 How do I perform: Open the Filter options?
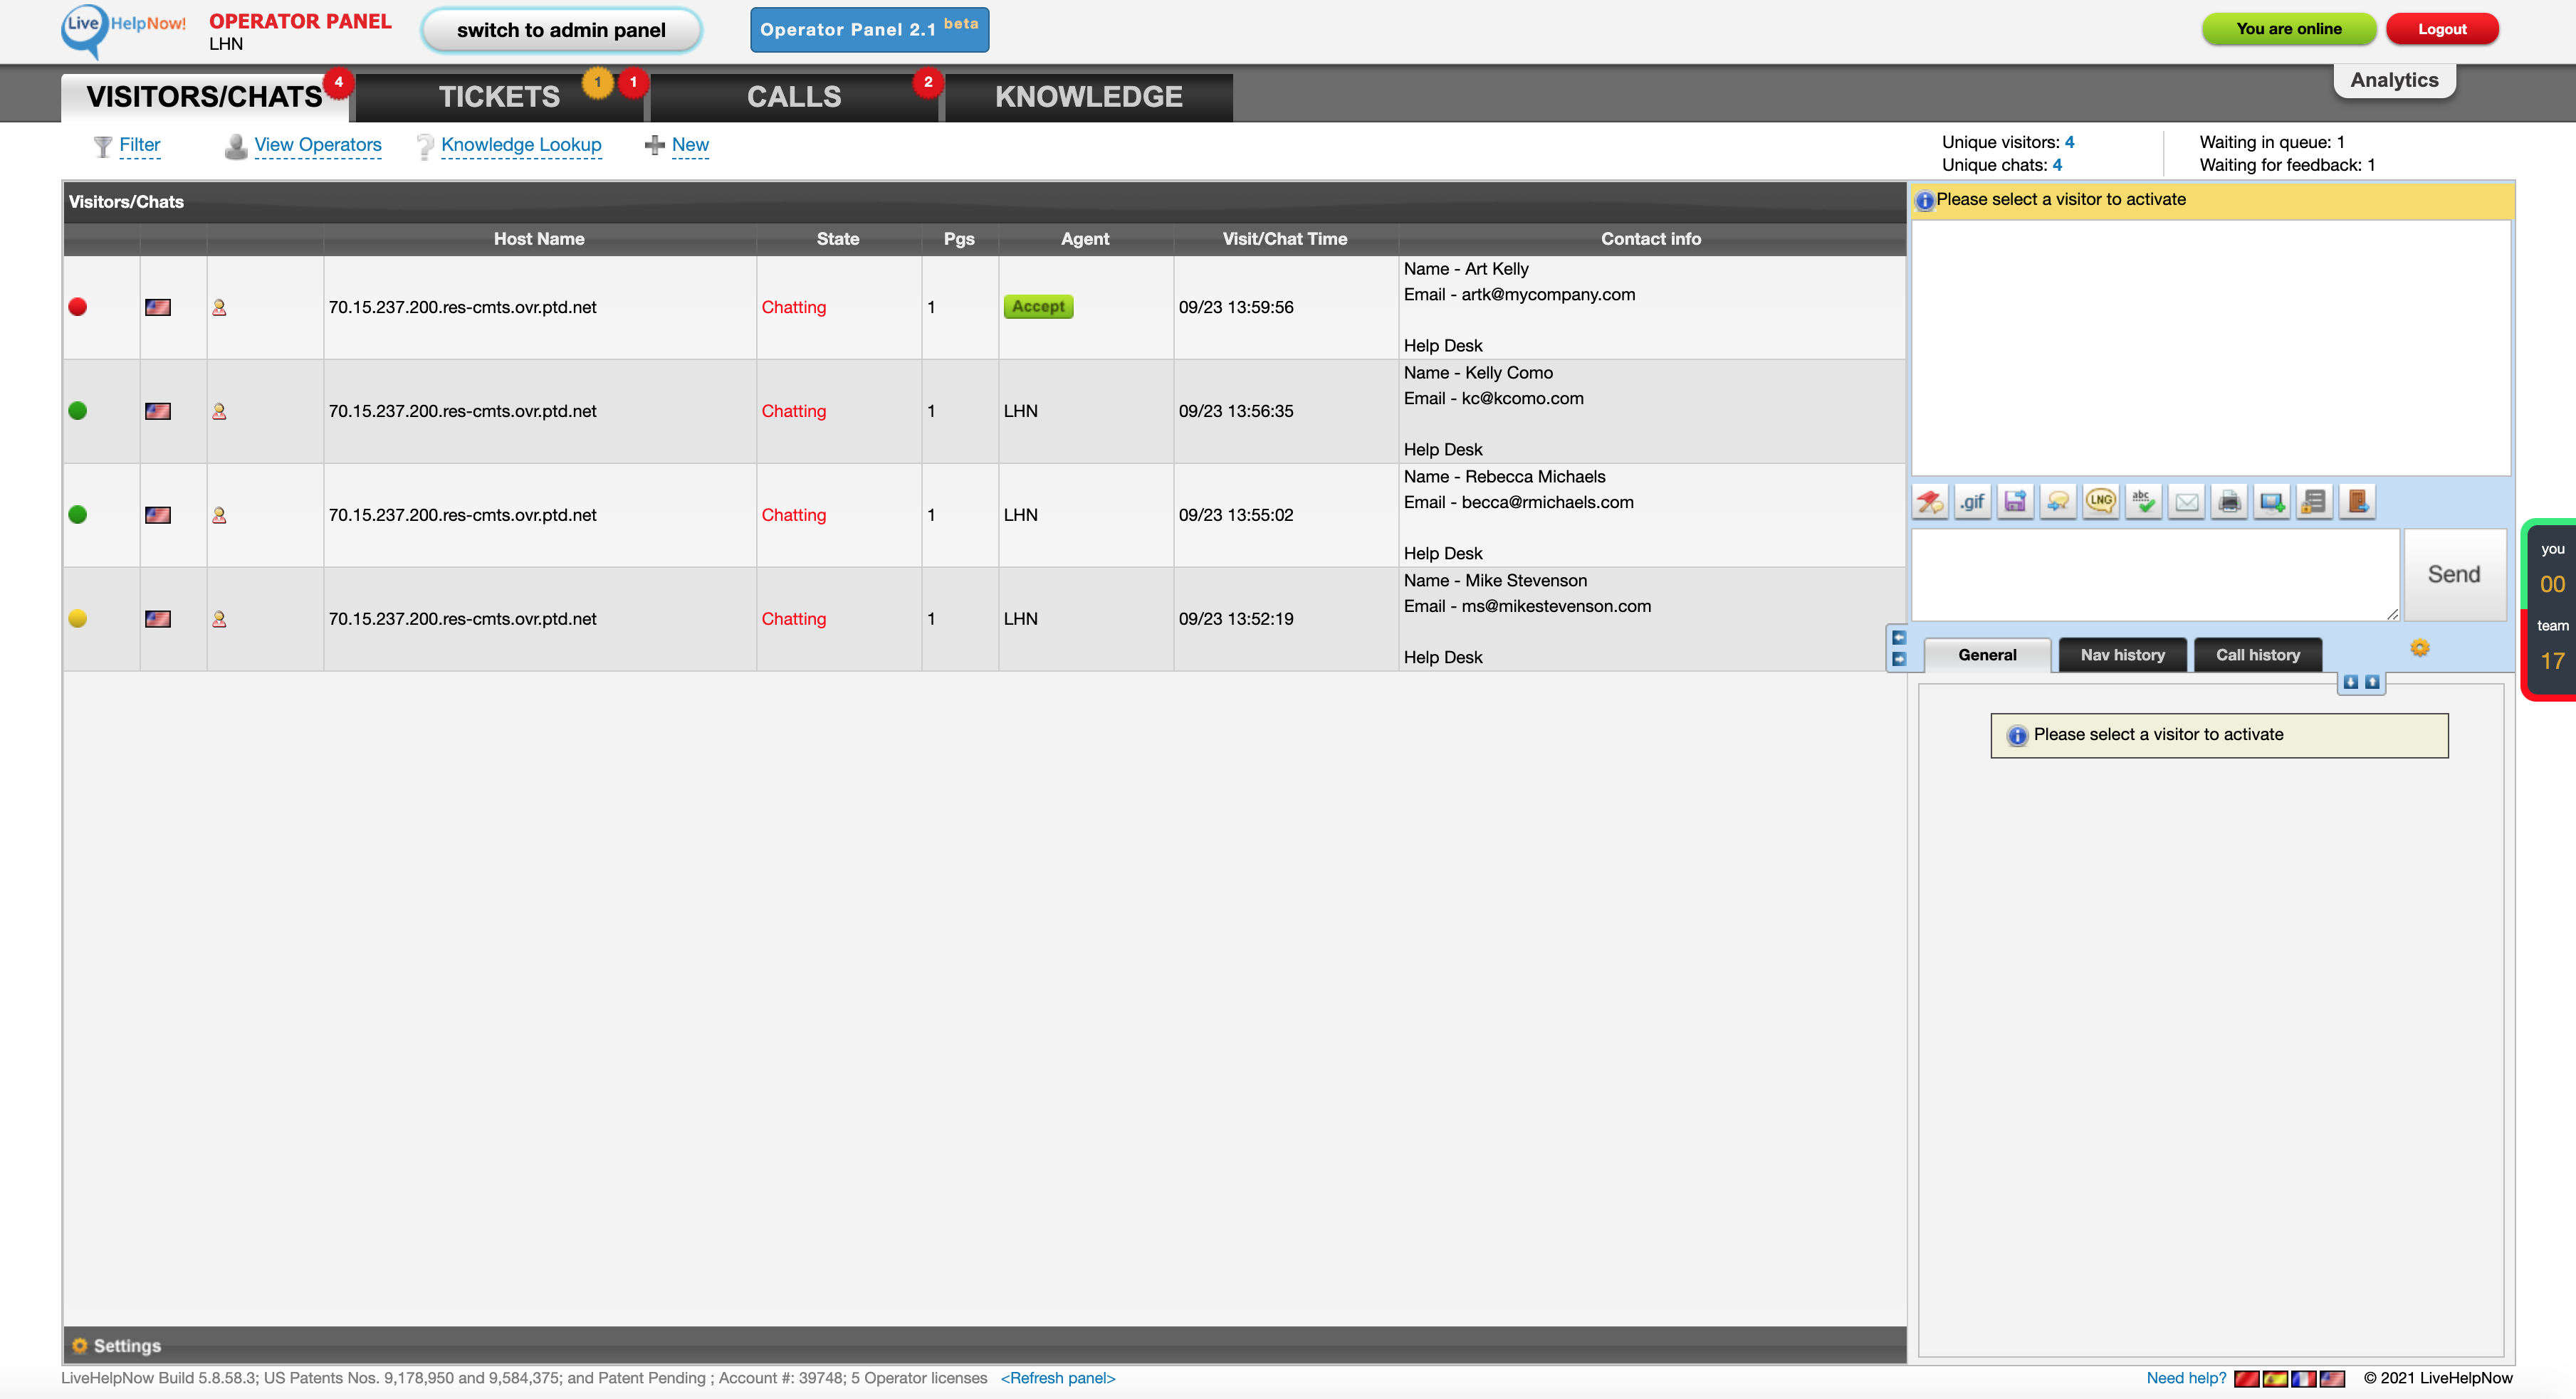[139, 145]
